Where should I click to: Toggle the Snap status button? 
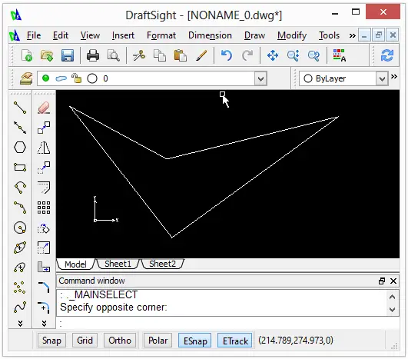51,341
